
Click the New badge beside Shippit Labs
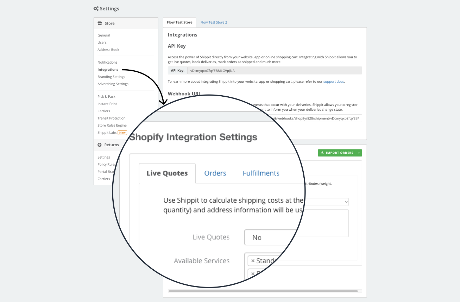coord(122,133)
